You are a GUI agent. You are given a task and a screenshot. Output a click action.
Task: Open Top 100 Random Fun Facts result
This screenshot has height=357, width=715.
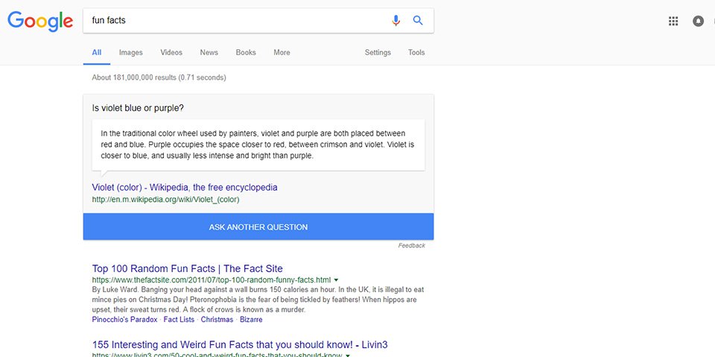(188, 268)
